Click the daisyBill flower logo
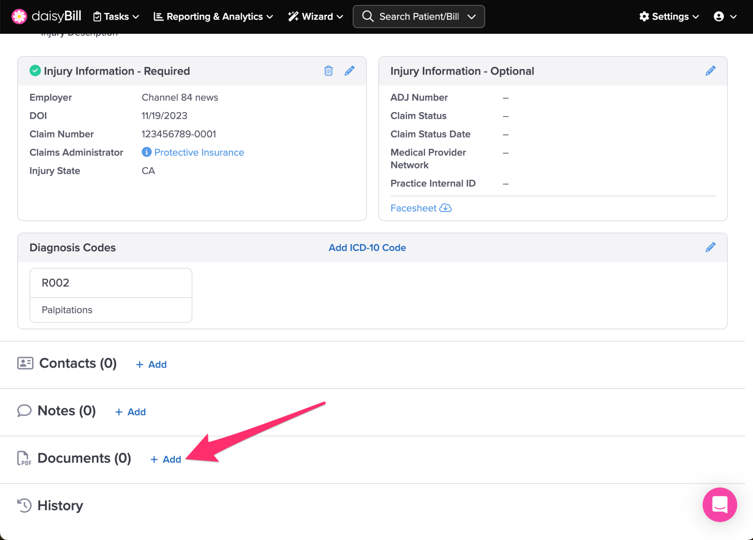Image resolution: width=753 pixels, height=540 pixels. [19, 17]
